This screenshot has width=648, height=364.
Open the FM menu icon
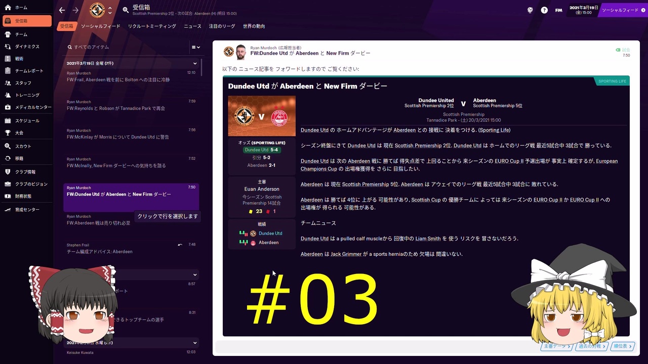[x=558, y=10]
